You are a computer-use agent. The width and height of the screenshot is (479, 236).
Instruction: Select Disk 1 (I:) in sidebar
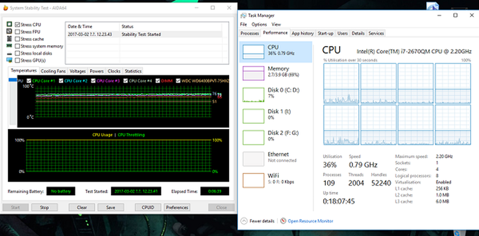point(276,116)
